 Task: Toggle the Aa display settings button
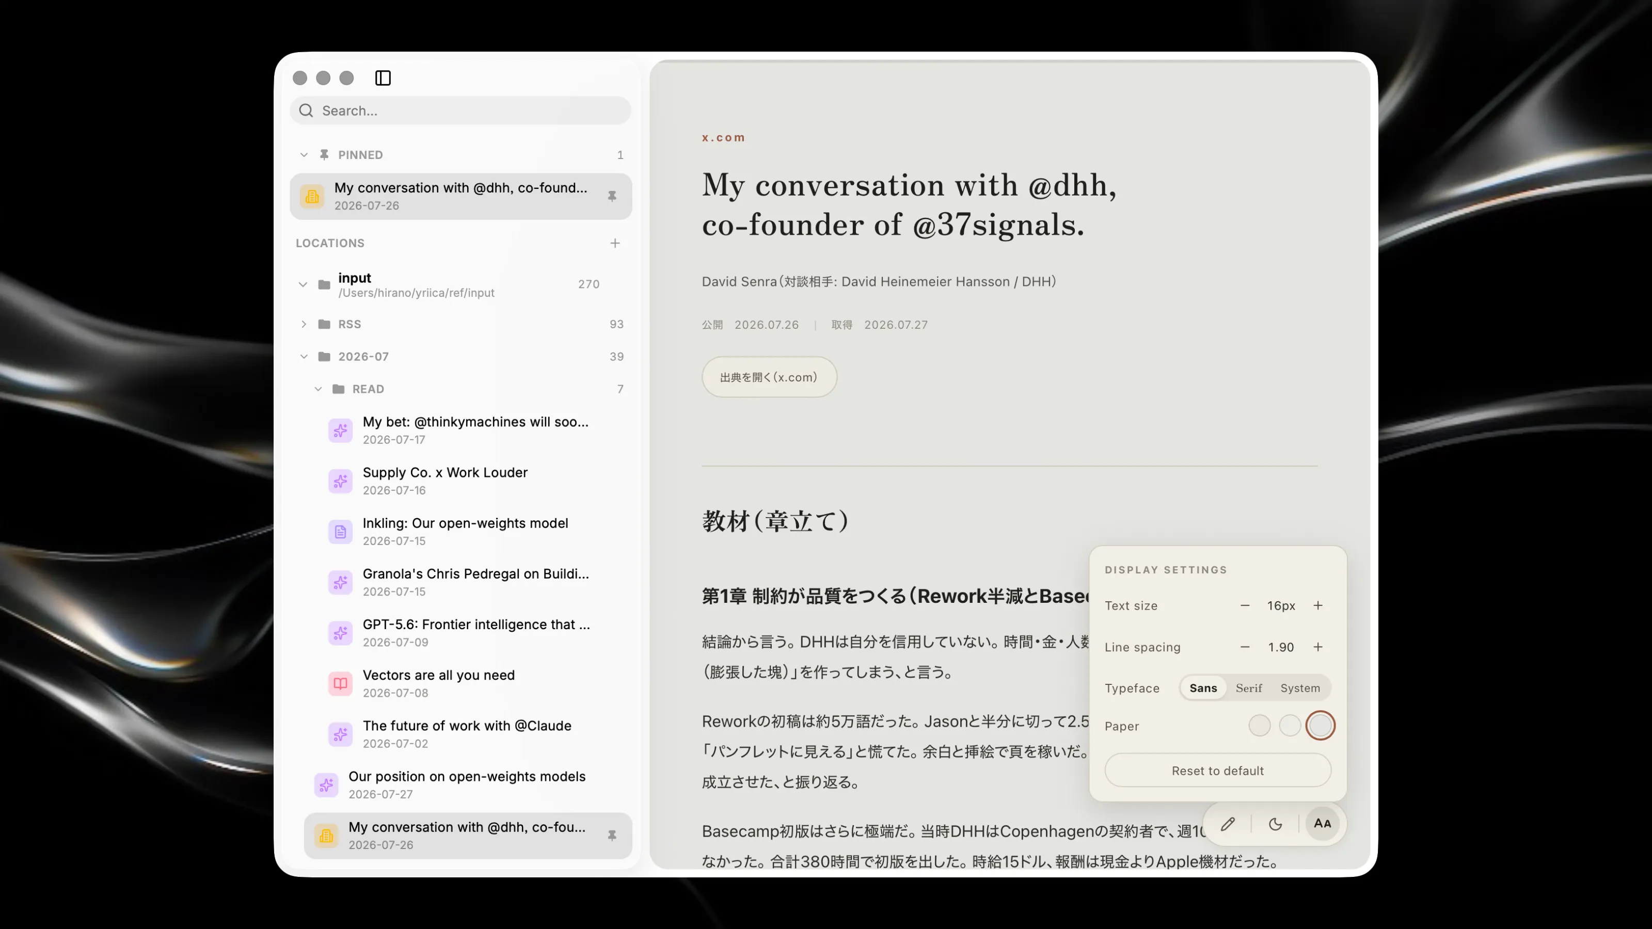pyautogui.click(x=1322, y=823)
